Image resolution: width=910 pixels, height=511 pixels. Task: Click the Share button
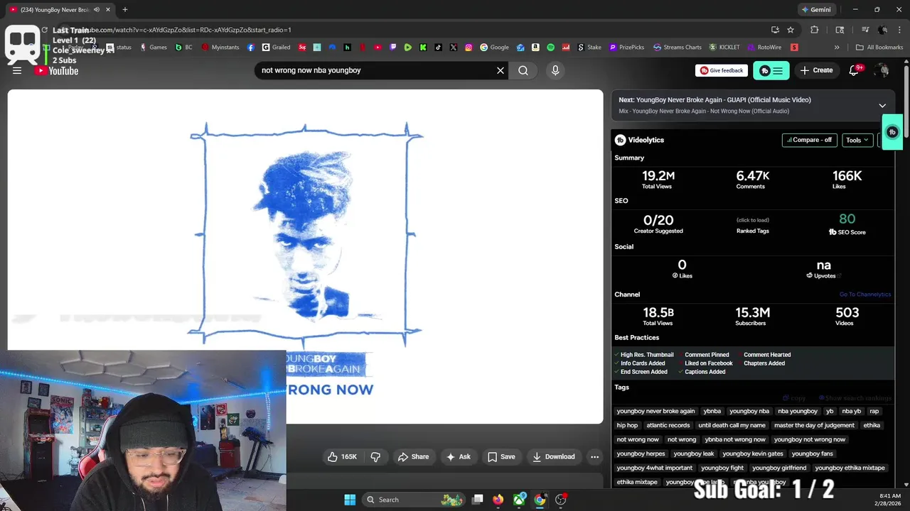point(413,456)
